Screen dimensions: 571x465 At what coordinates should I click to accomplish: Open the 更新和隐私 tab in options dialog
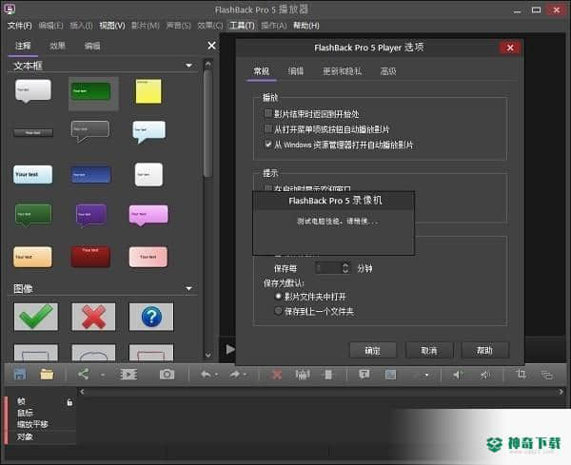click(343, 71)
